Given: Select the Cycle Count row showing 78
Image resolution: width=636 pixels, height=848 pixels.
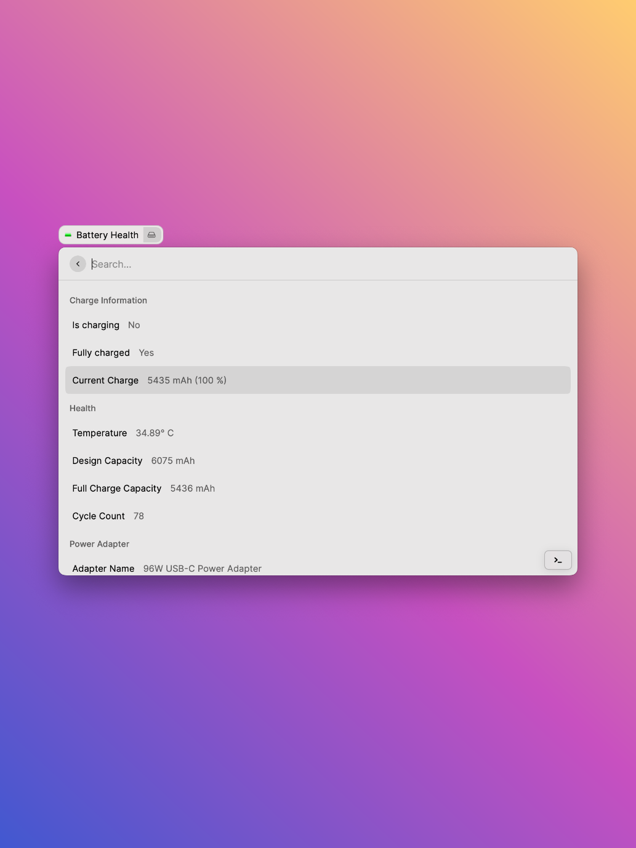Looking at the screenshot, I should click(246, 516).
